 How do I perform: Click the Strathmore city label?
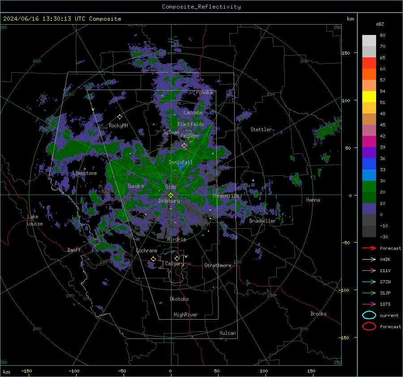tap(218, 265)
